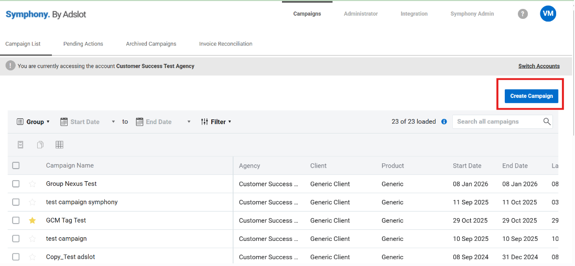Check the Group Nexus Test row checkbox

(x=16, y=184)
